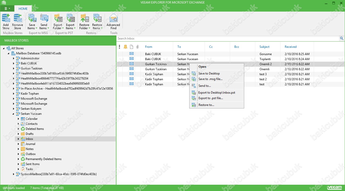345x191 pixels.
Task: Collapse the All Stores tree node
Action: (4, 48)
